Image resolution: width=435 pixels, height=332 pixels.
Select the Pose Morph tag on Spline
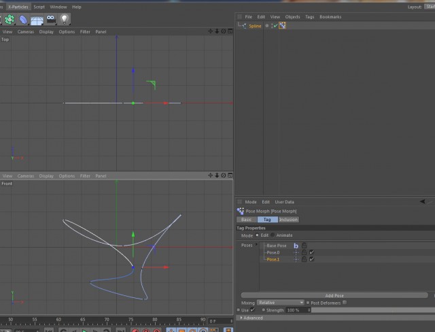coord(282,26)
